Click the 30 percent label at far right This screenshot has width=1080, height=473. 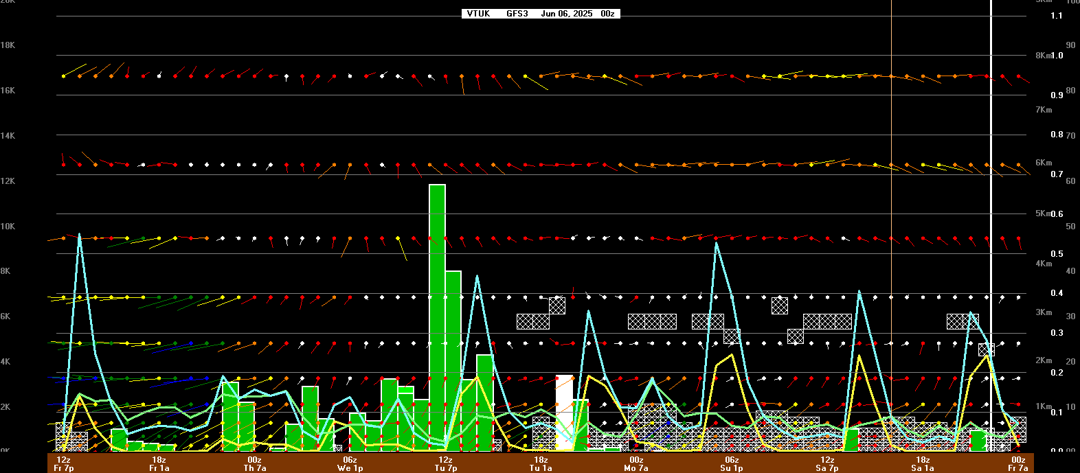1070,316
